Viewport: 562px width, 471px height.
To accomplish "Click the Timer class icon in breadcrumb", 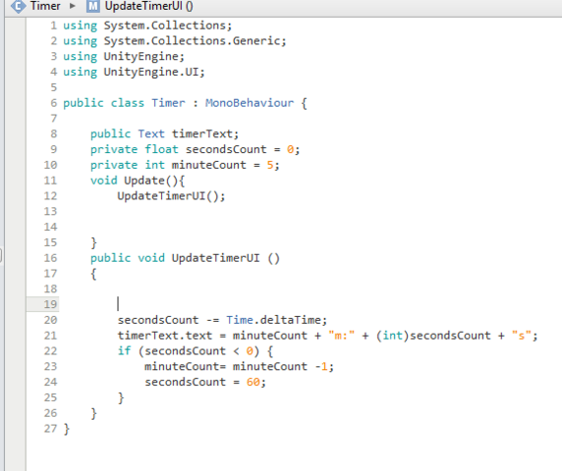I will click(x=18, y=6).
